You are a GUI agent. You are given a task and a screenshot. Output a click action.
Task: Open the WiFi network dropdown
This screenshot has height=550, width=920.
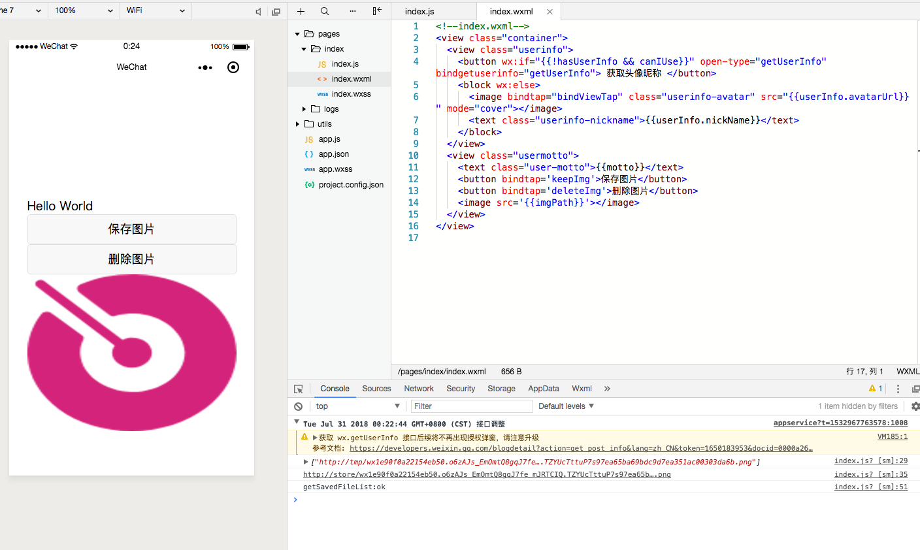(x=156, y=10)
